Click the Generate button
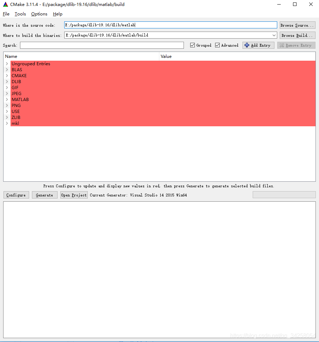319x342 pixels. (45, 195)
